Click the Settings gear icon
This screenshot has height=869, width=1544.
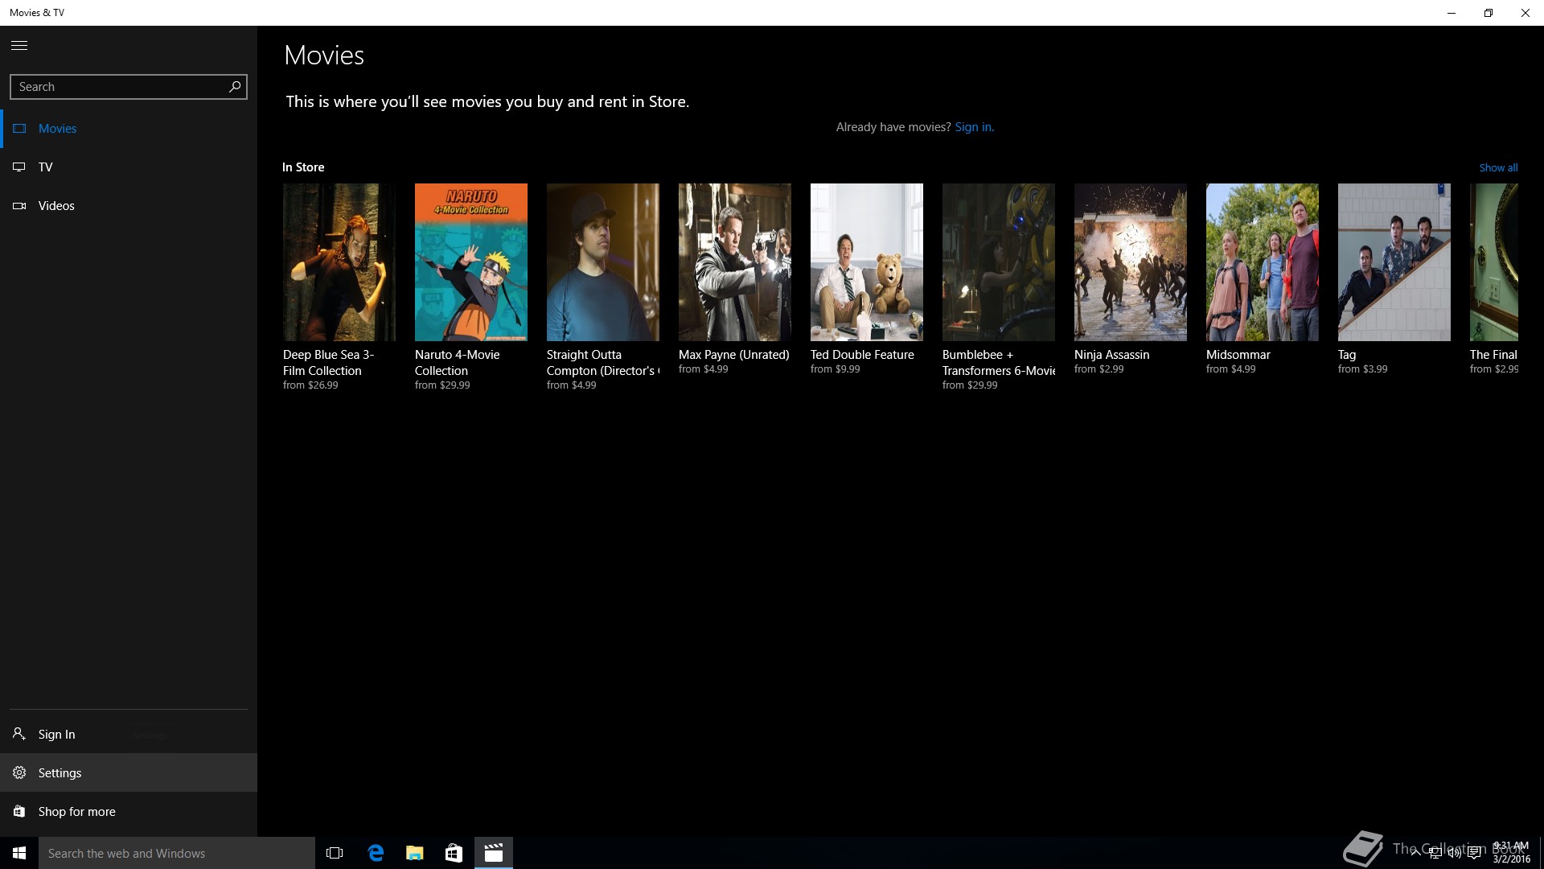(x=19, y=772)
